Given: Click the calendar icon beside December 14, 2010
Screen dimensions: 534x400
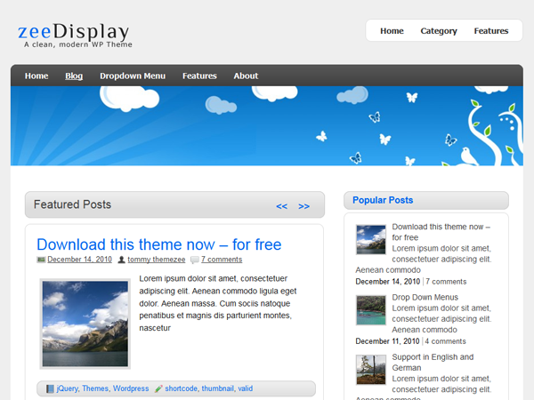Looking at the screenshot, I should 41,260.
